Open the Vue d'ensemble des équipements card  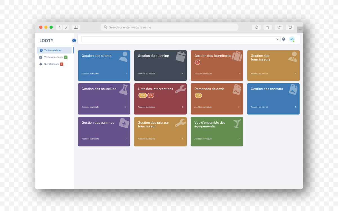coord(217,132)
